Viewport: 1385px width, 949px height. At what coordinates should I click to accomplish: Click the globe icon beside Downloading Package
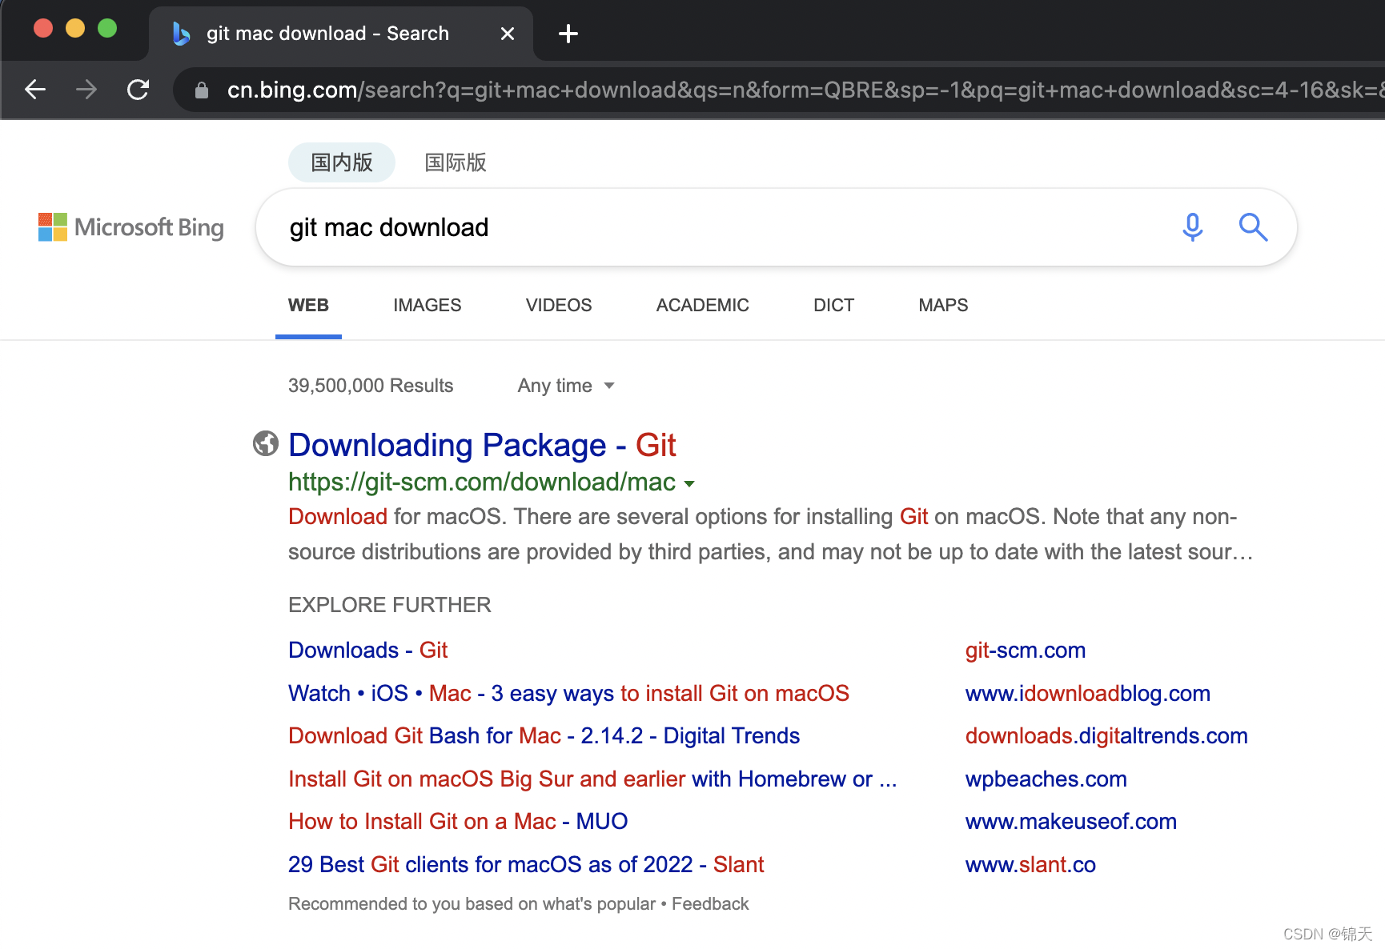pos(266,443)
